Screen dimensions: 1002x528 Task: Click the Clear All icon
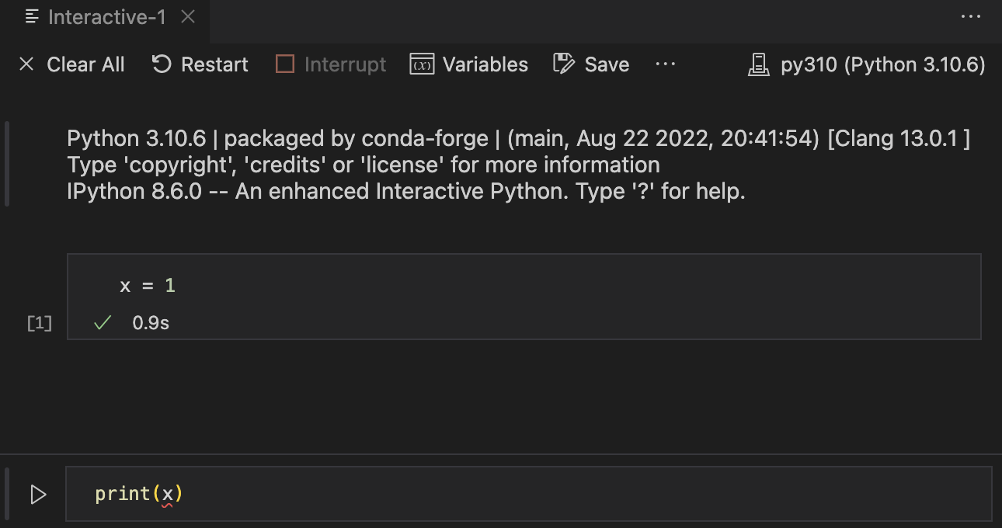tap(27, 64)
